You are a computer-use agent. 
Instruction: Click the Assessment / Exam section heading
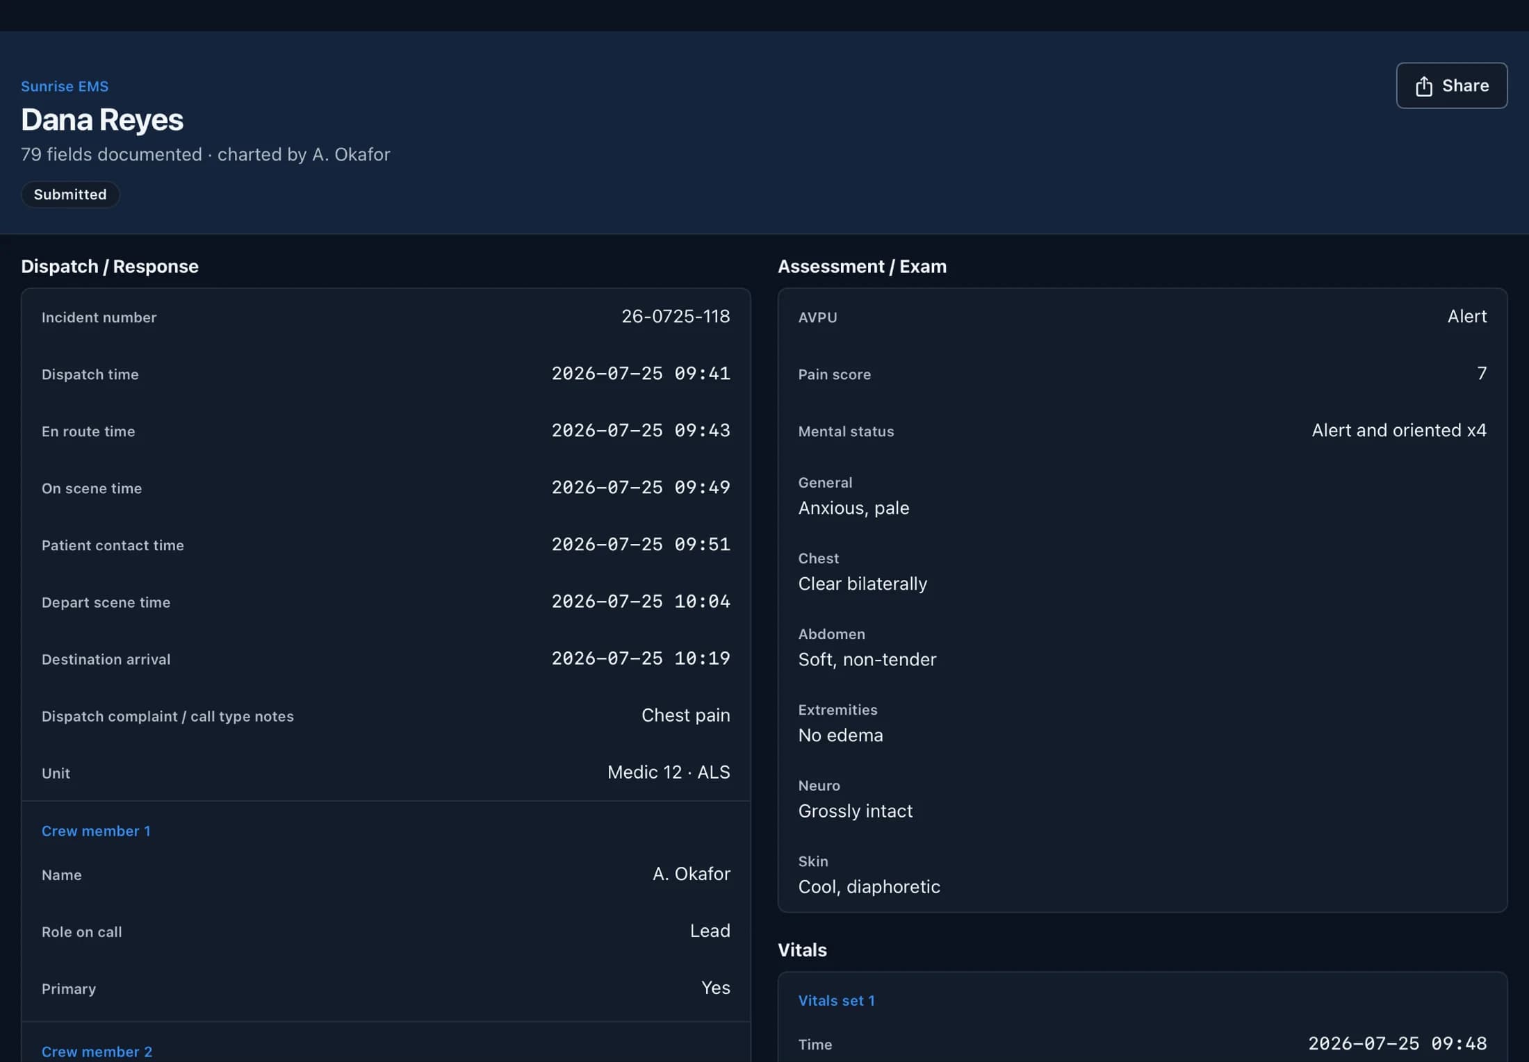862,266
